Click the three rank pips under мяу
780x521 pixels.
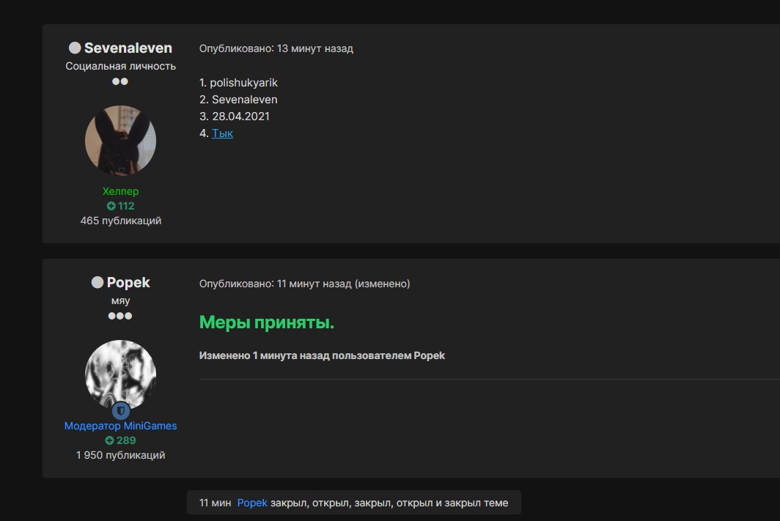120,316
